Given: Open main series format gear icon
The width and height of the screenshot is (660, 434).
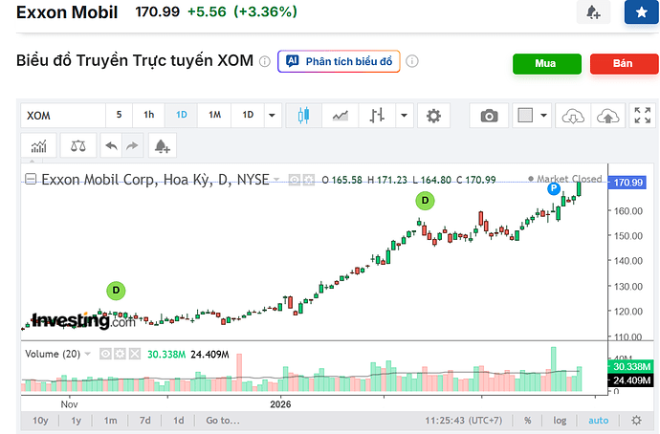Looking at the screenshot, I should pos(309,181).
